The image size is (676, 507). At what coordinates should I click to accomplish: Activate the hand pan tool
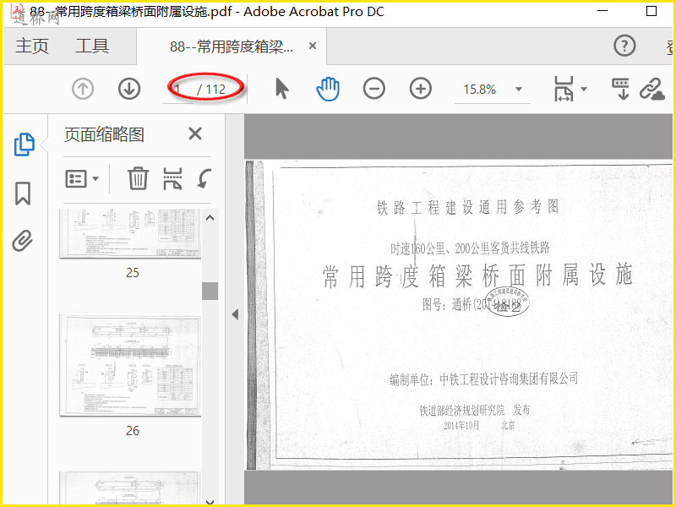[x=328, y=89]
